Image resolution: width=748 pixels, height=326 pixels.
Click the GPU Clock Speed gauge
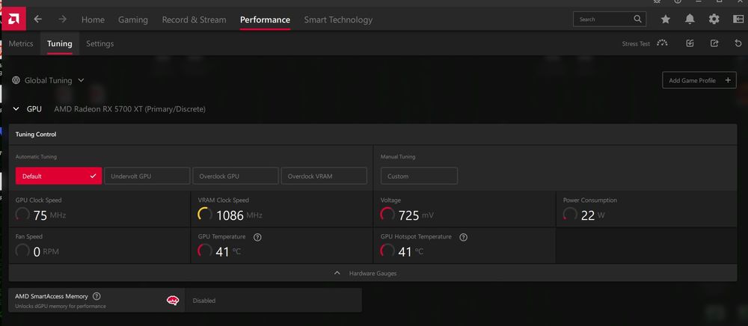click(x=22, y=214)
